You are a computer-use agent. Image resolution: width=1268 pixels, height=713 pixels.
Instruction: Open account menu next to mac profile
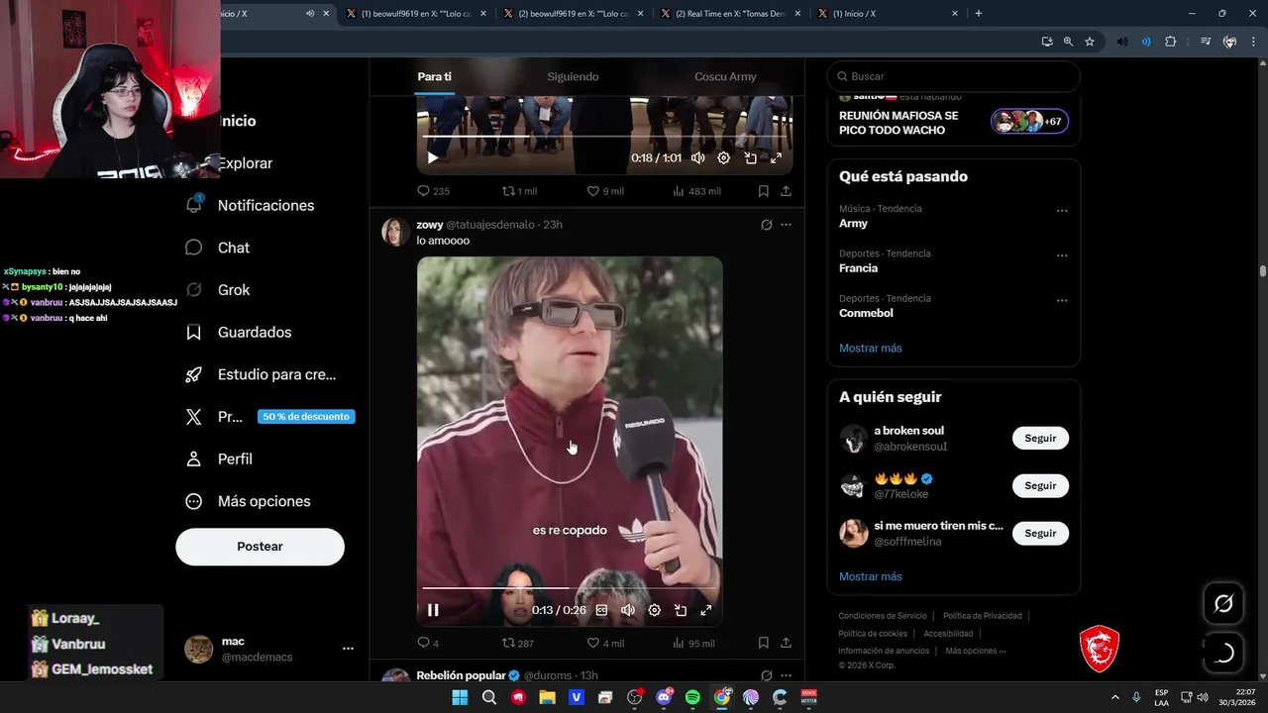click(348, 649)
